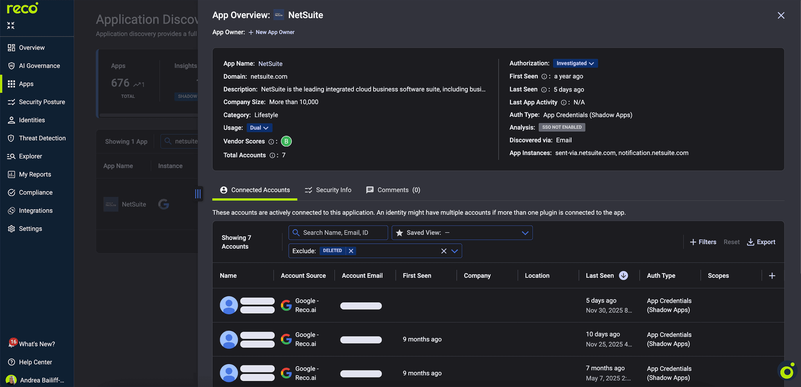
Task: Select Apps in the sidebar
Action: coord(26,84)
